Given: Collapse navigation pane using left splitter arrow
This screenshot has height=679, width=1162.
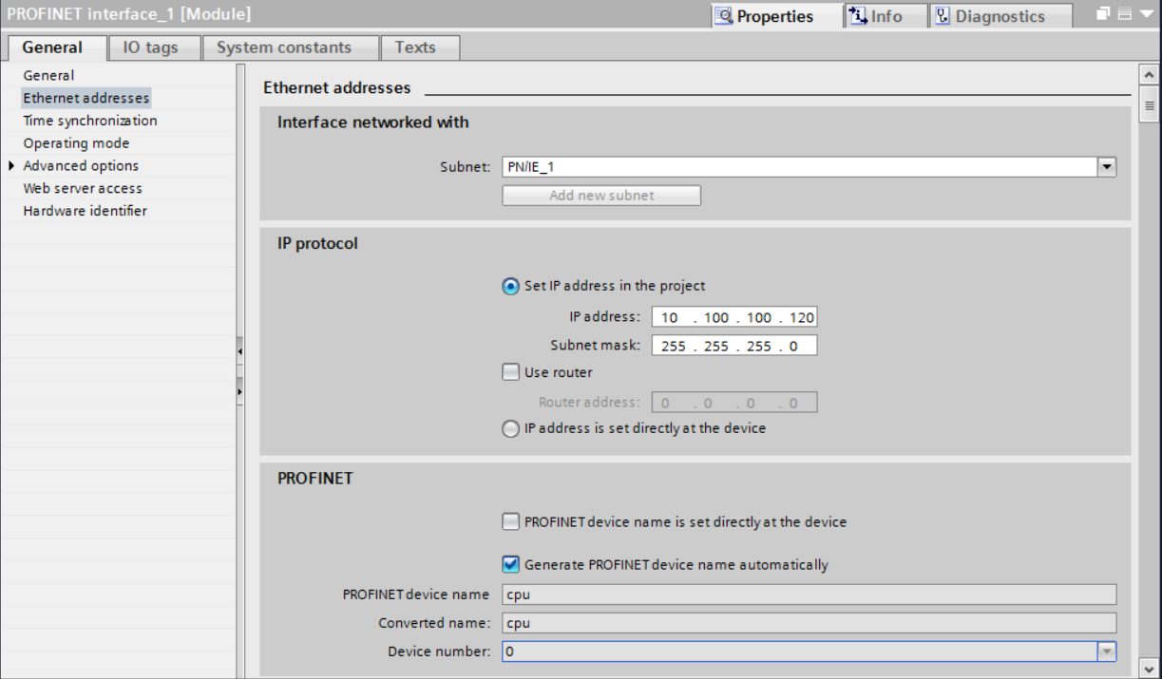Looking at the screenshot, I should click(x=240, y=351).
